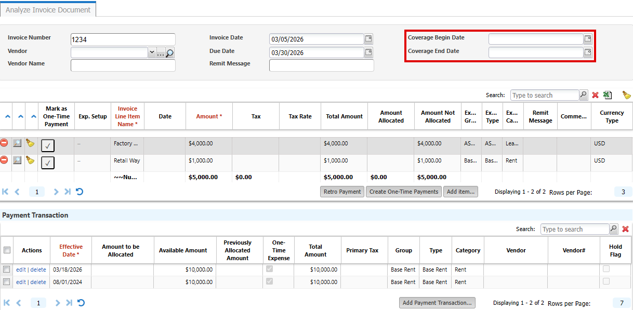Open the Invoice Date calendar picker
The width and height of the screenshot is (633, 310).
tap(368, 39)
